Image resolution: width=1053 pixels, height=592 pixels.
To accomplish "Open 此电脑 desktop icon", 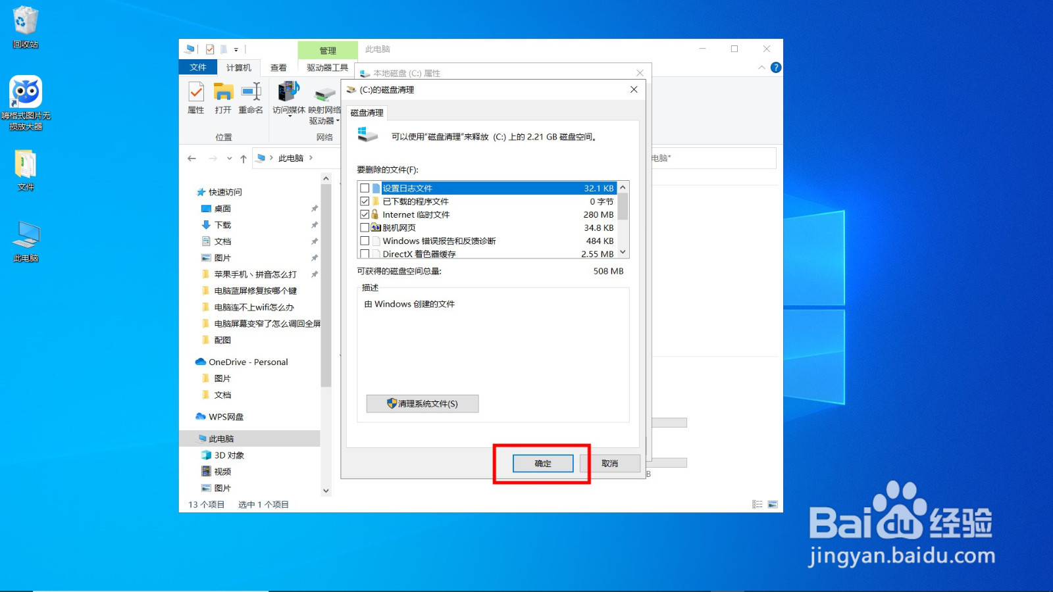I will coord(26,241).
